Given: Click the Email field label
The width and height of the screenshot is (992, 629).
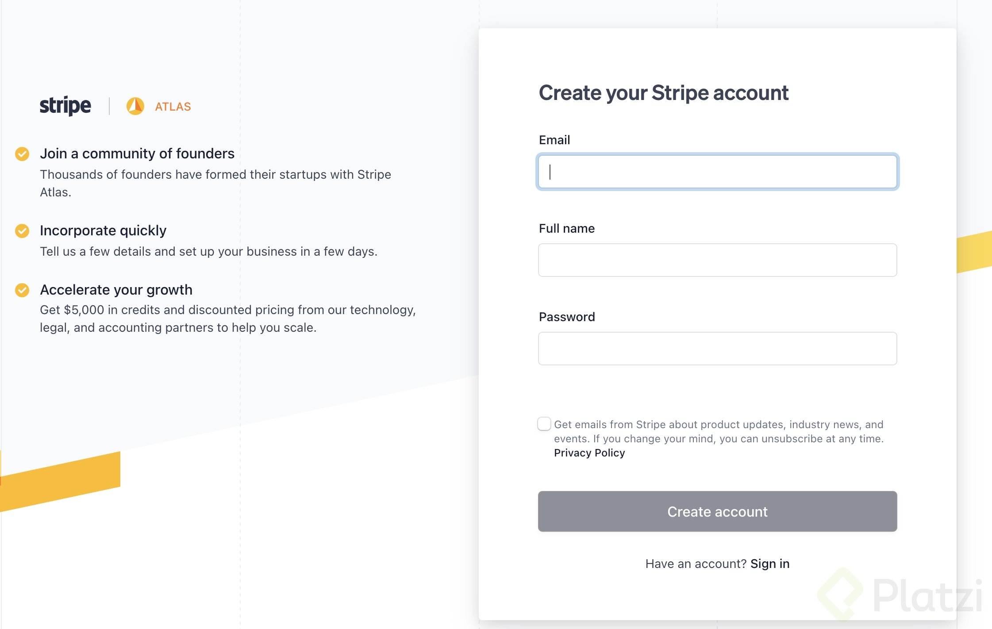Looking at the screenshot, I should (554, 140).
